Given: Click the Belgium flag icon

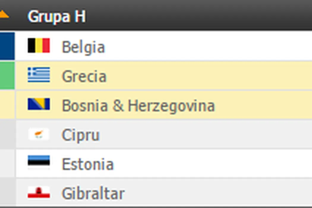Looking at the screenshot, I should tap(39, 46).
